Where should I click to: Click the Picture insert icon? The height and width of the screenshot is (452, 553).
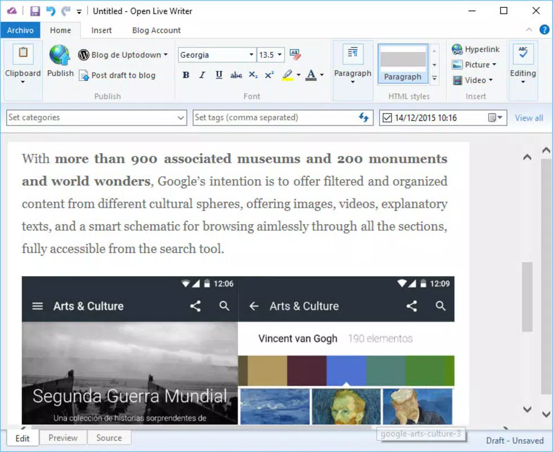457,65
